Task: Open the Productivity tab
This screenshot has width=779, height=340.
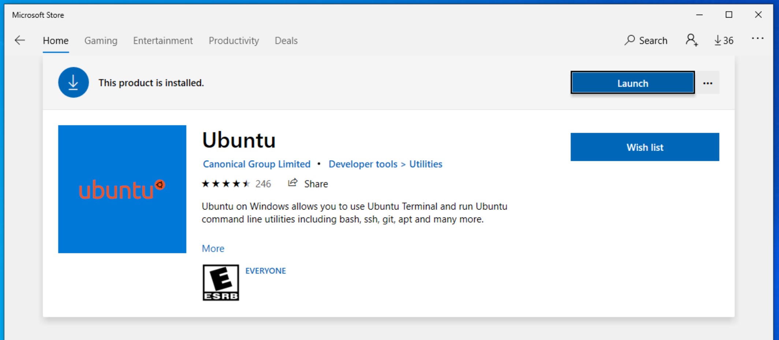Action: point(234,41)
